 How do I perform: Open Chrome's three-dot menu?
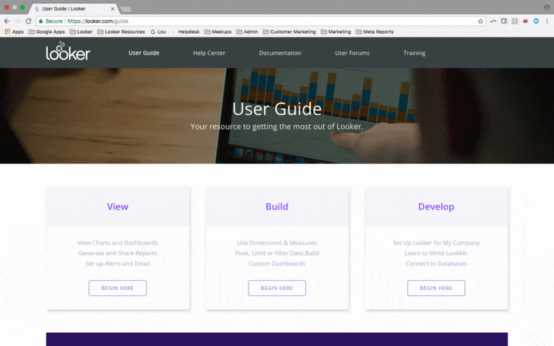547,21
